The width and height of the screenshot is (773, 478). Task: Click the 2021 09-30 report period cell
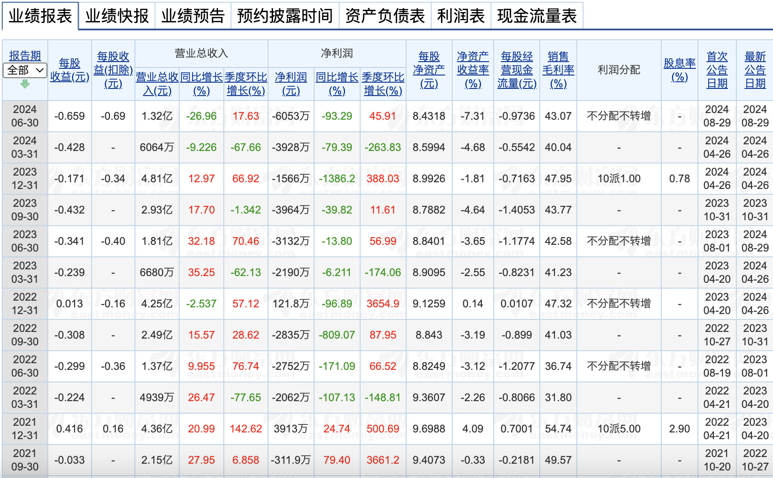click(x=25, y=460)
